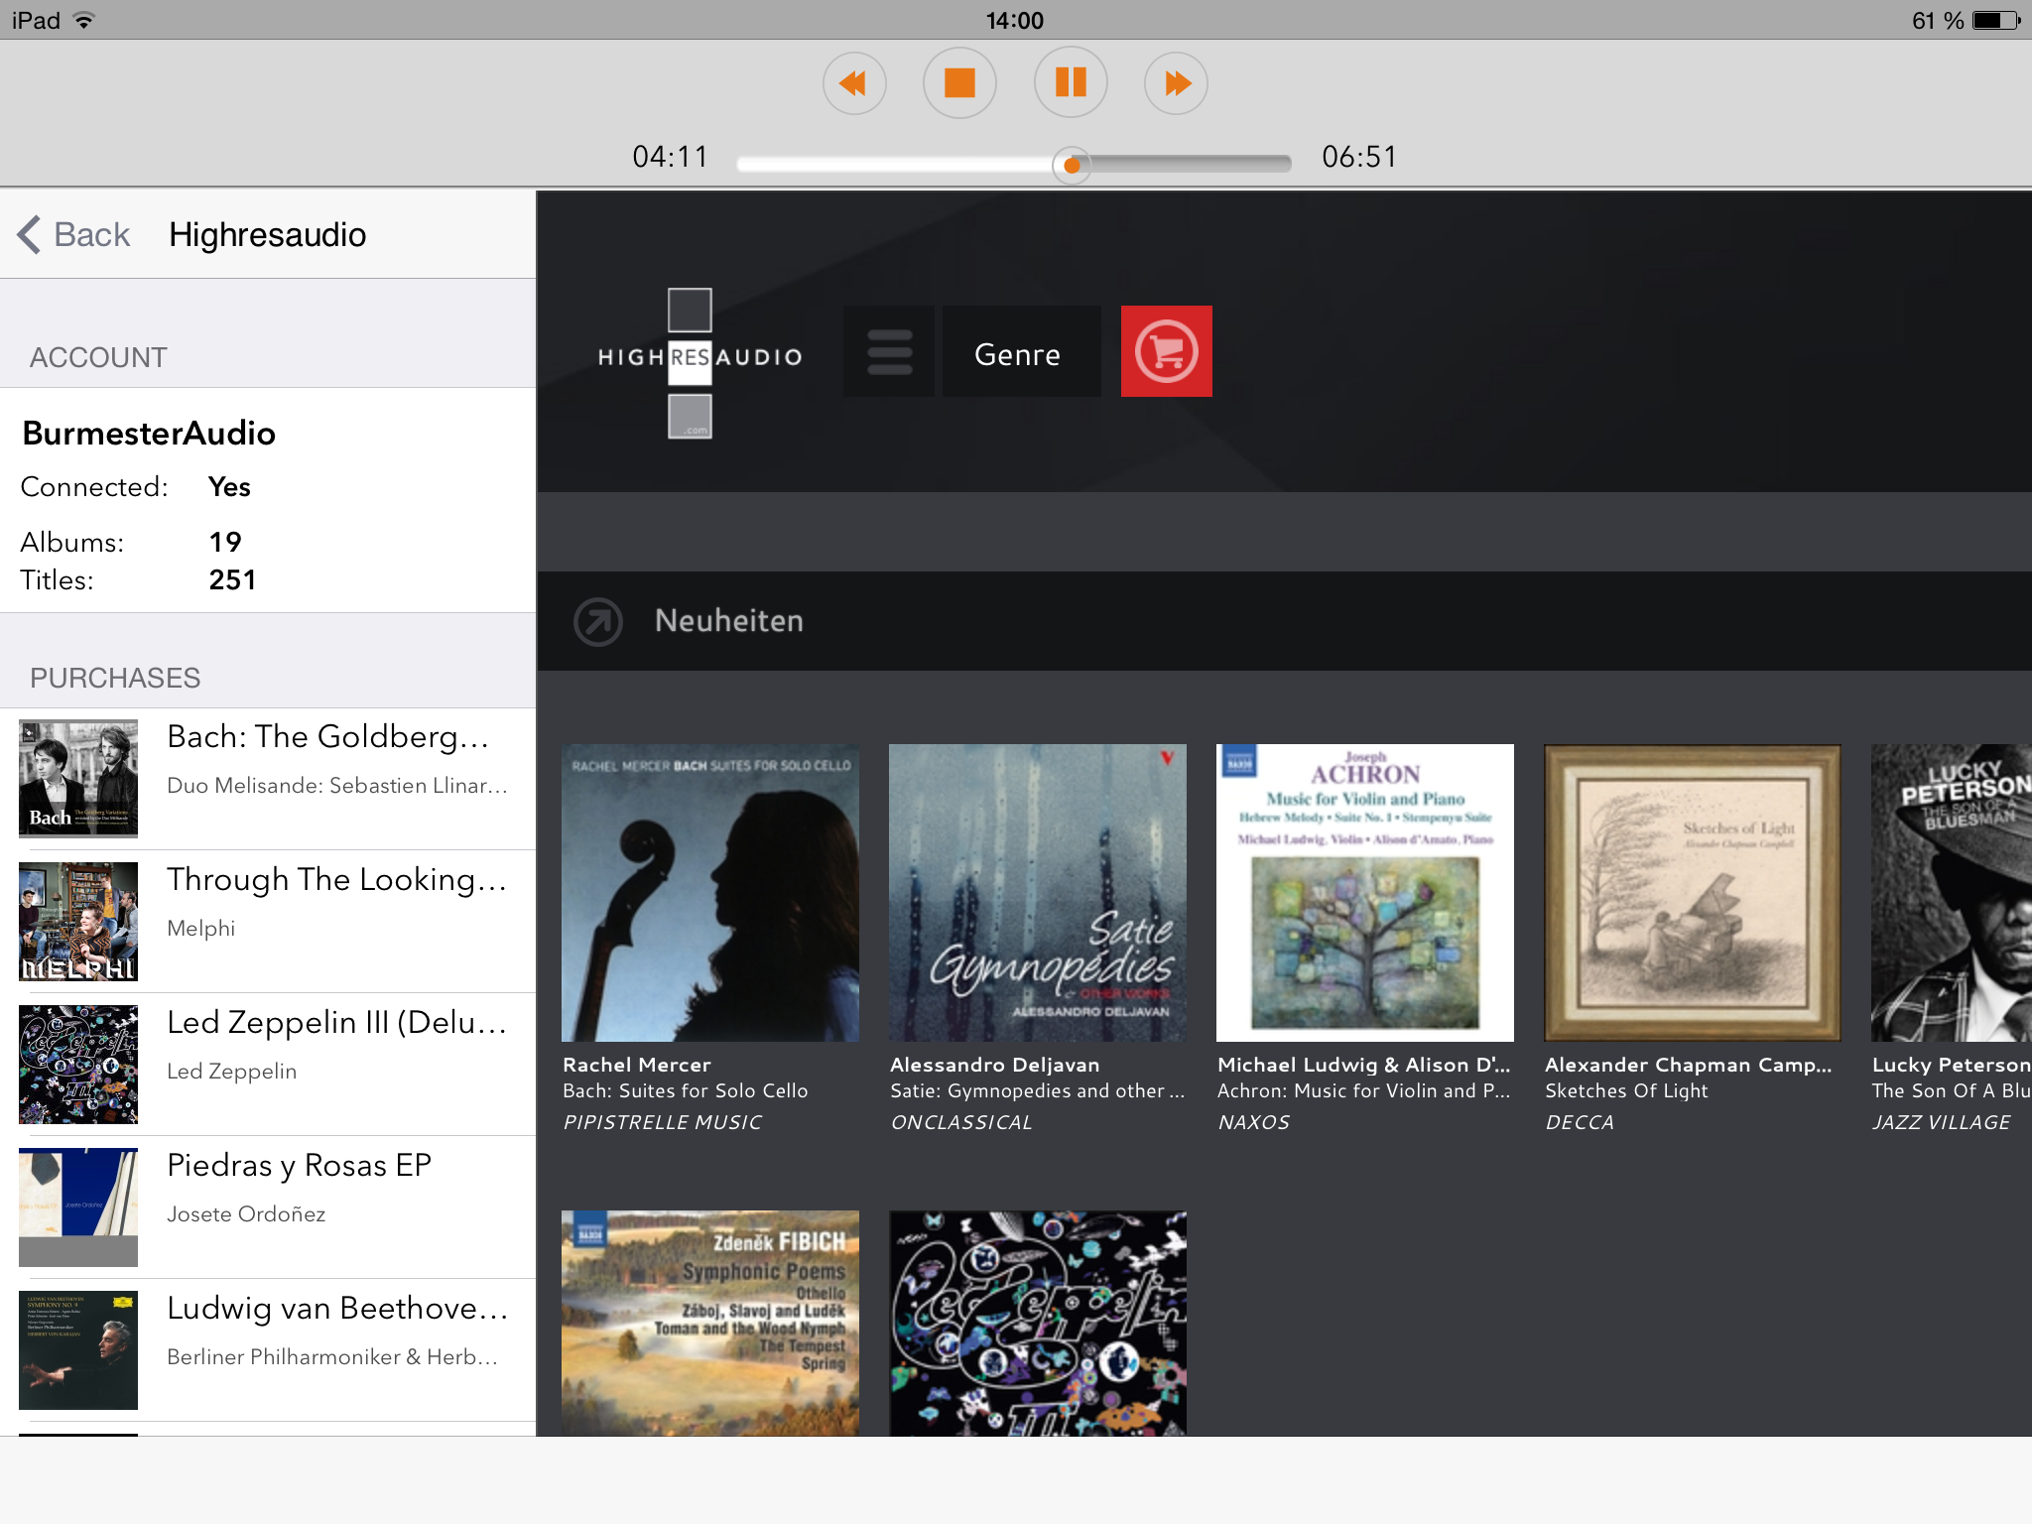The image size is (2032, 1524).
Task: Click the Highresaudio logo
Action: pos(699,361)
